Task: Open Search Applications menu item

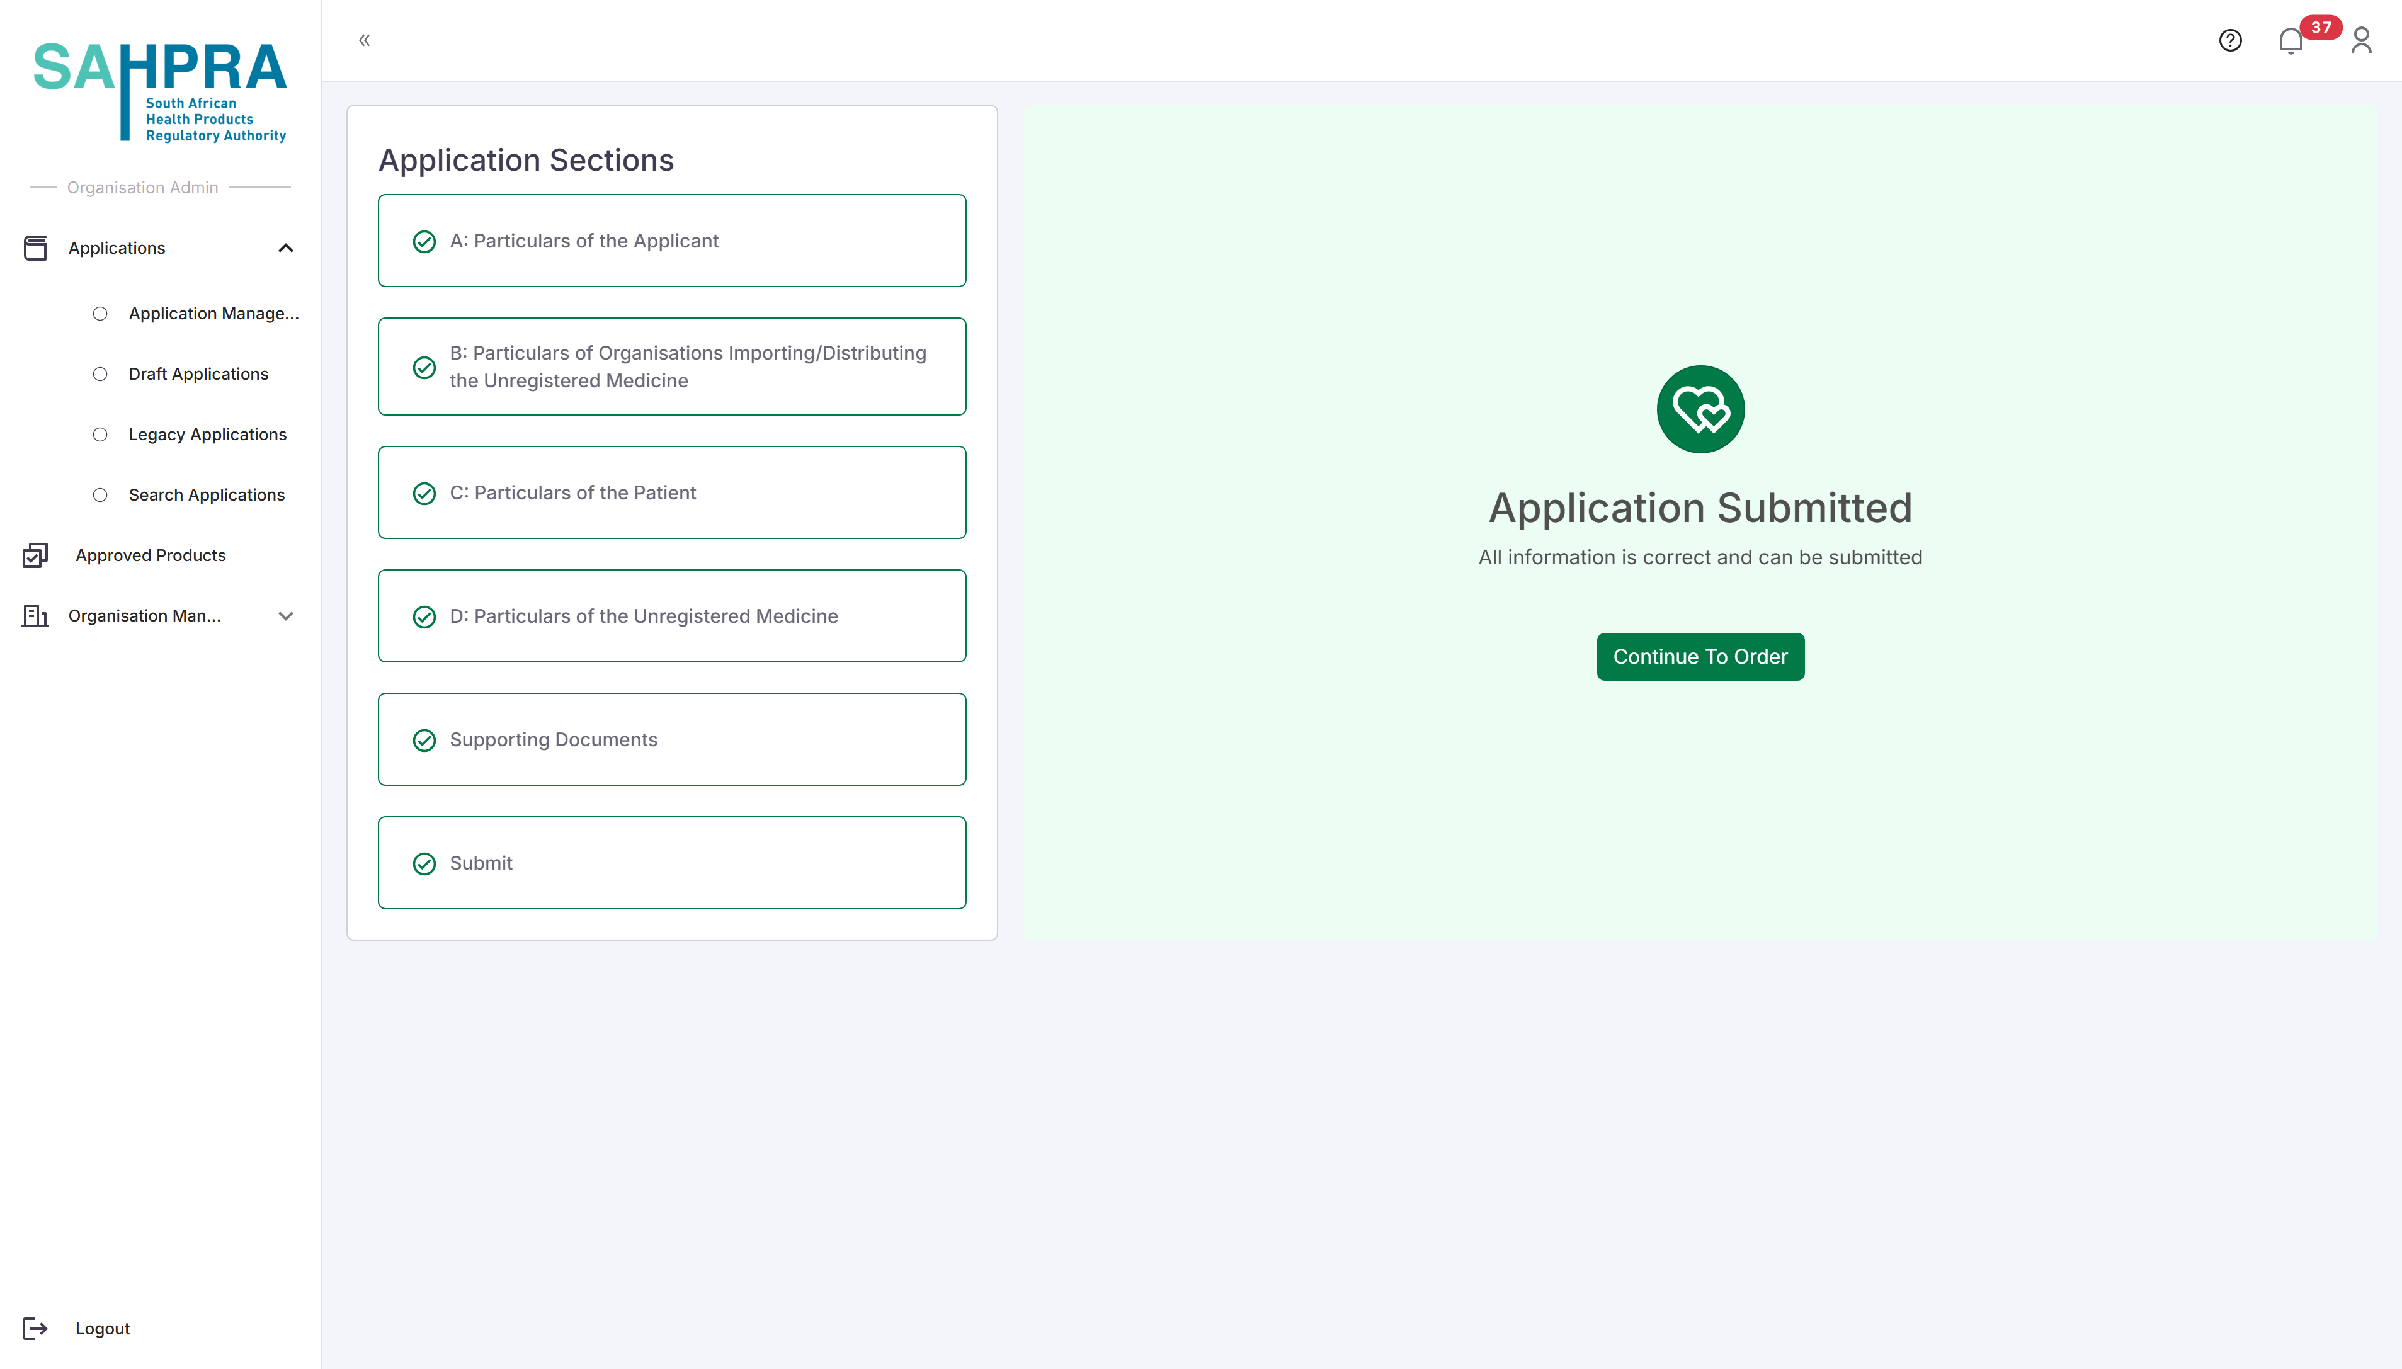Action: [207, 494]
